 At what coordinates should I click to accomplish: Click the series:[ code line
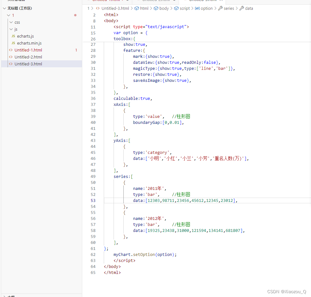tap(123, 177)
